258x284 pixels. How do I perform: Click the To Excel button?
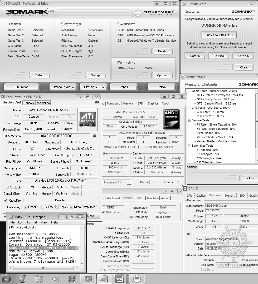[x=219, y=56]
